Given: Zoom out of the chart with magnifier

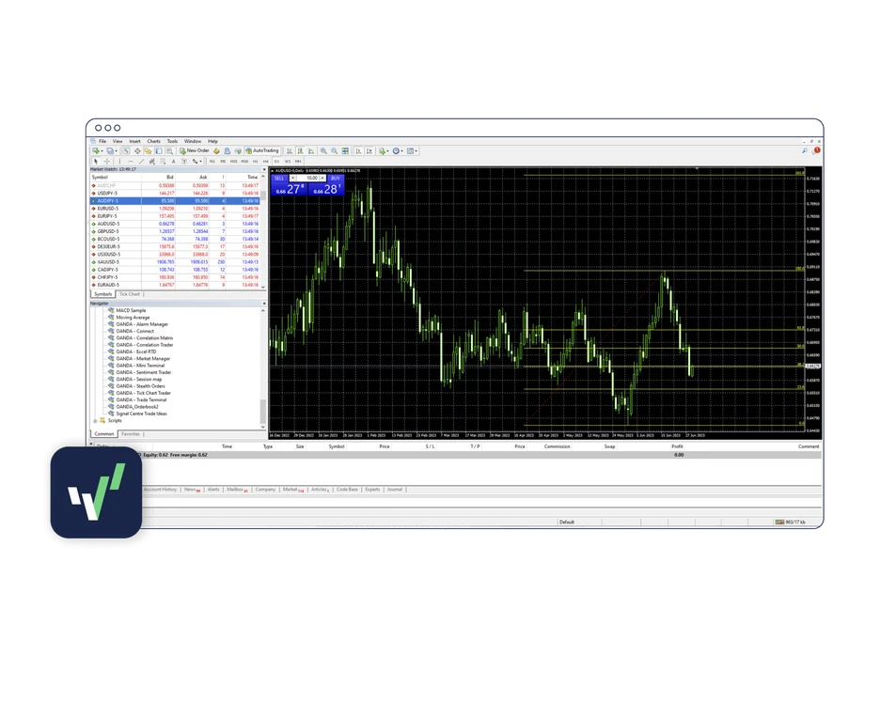Looking at the screenshot, I should click(x=335, y=150).
